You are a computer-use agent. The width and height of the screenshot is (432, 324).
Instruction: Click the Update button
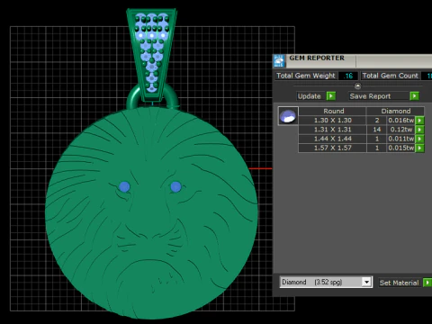310,96
